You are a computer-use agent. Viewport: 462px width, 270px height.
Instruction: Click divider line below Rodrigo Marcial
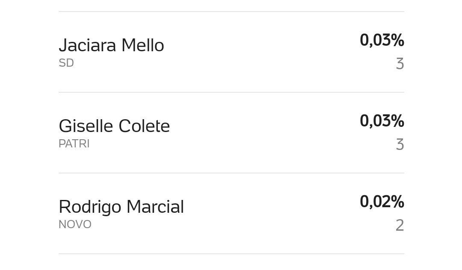pyautogui.click(x=231, y=254)
